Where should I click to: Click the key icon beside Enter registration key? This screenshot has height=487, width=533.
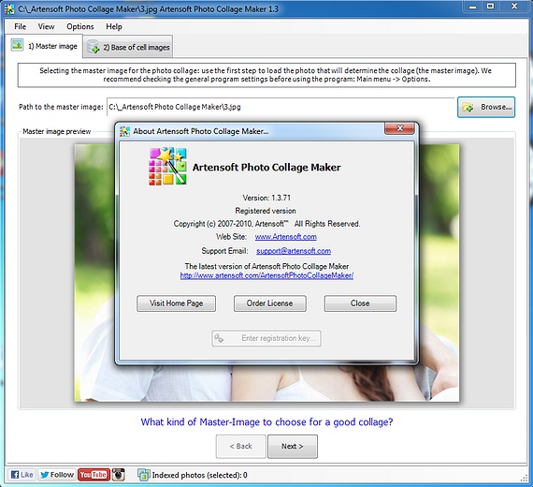(219, 338)
